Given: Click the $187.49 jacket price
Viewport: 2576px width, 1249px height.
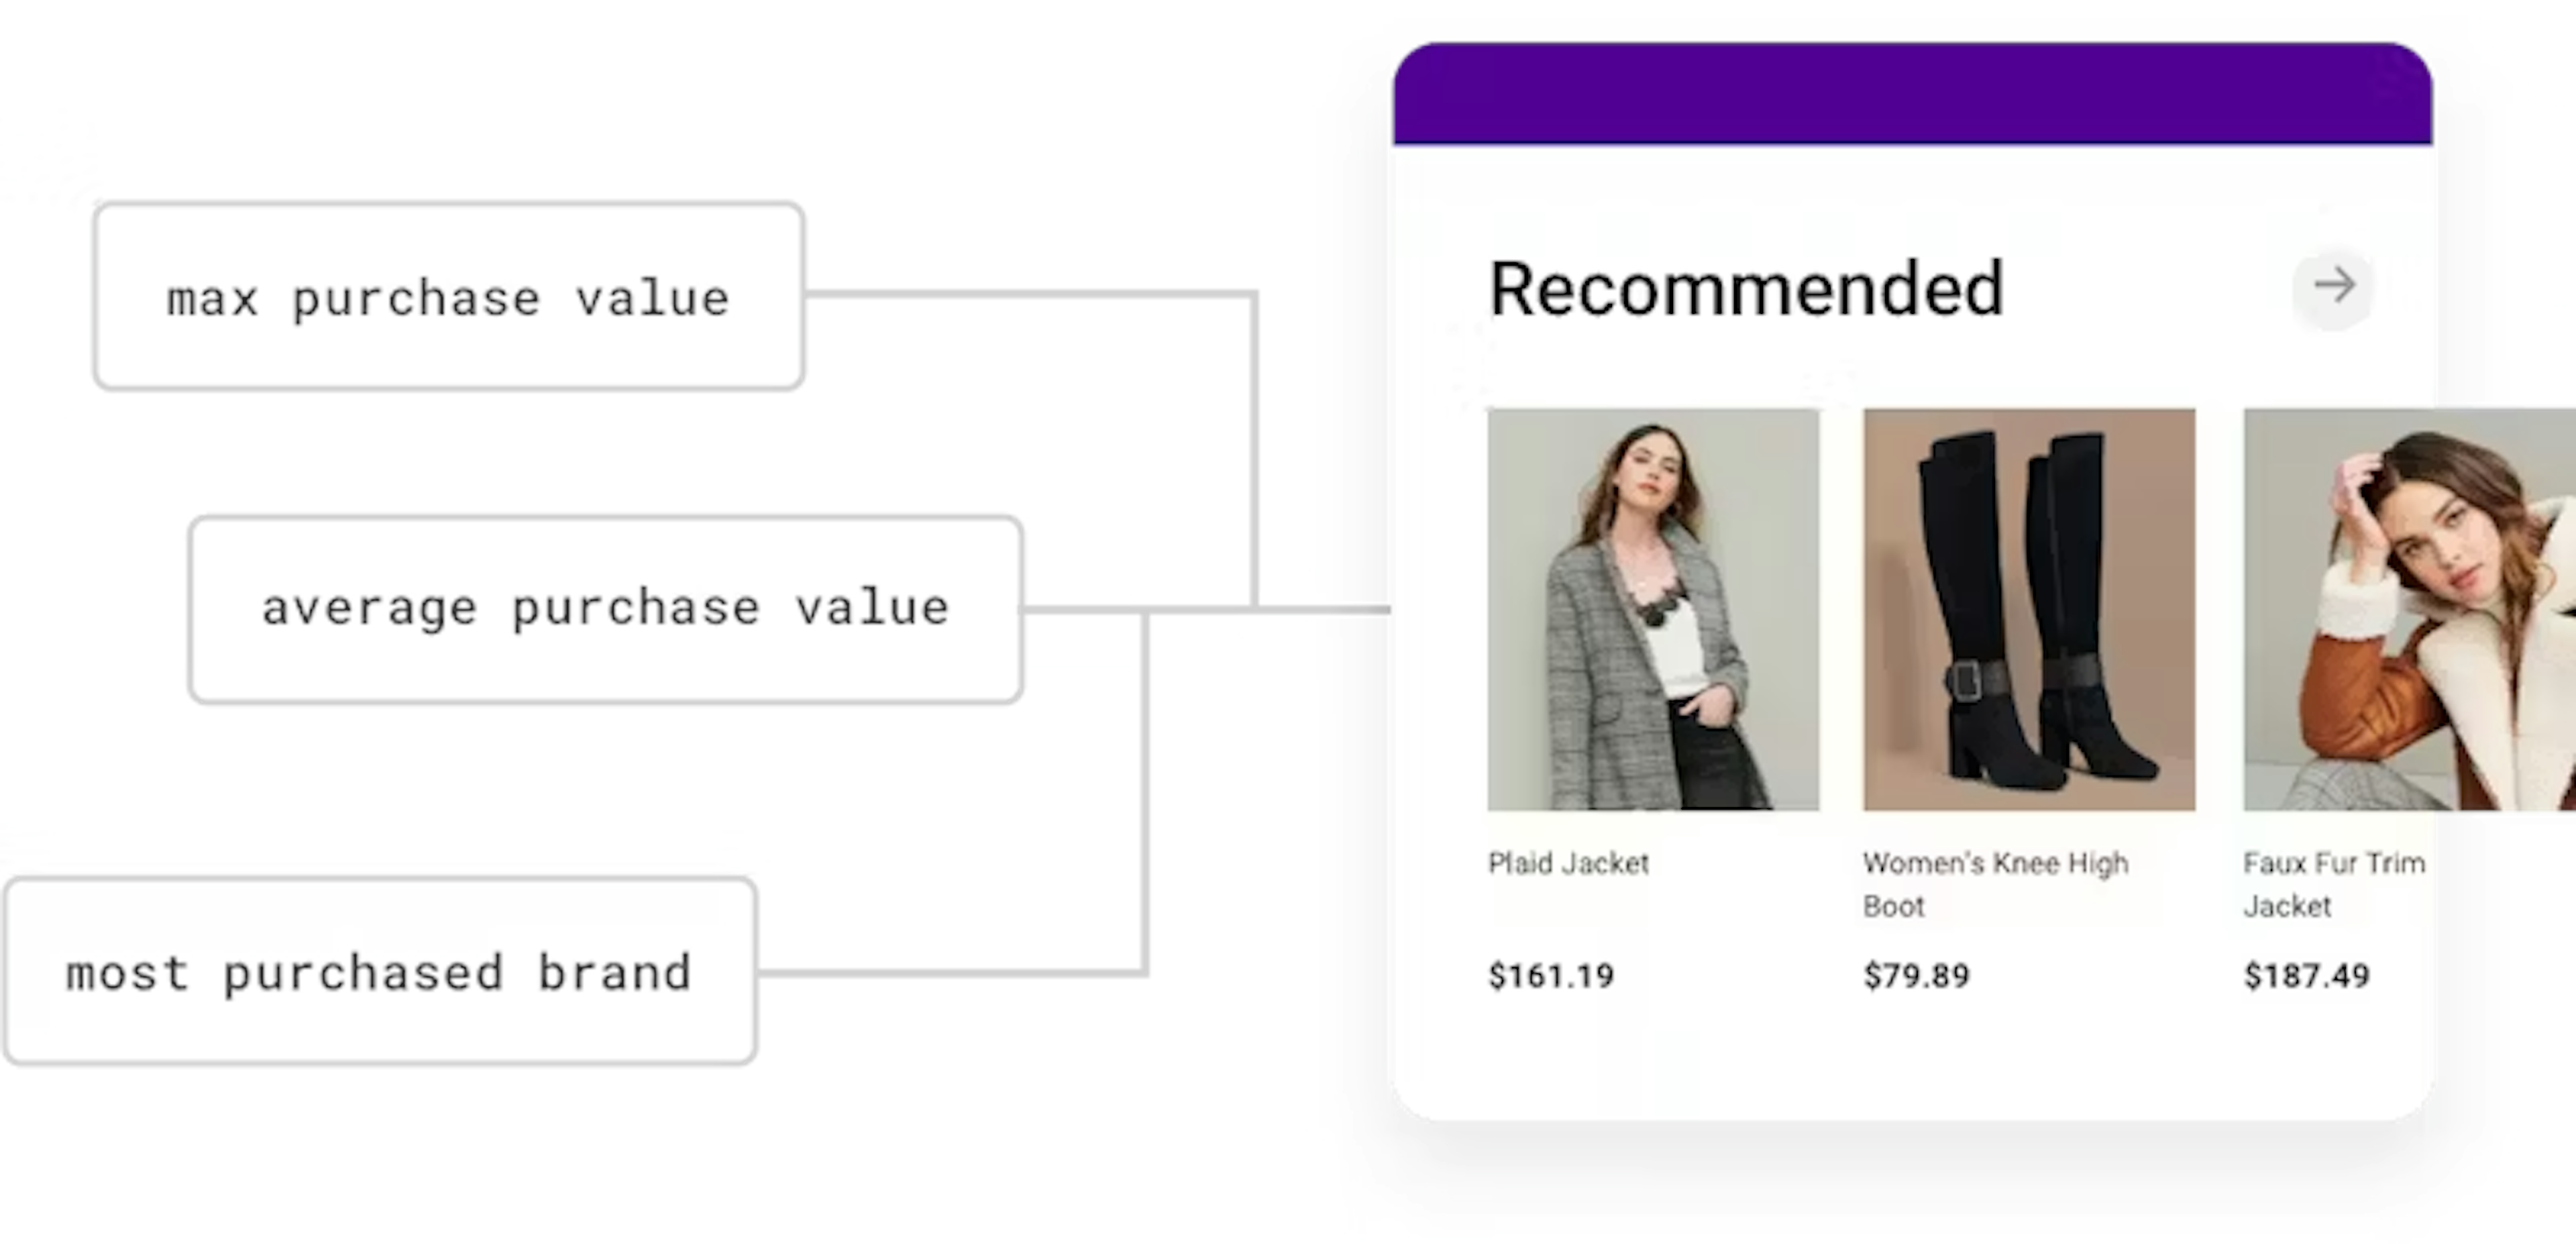Looking at the screenshot, I should pos(2306,975).
